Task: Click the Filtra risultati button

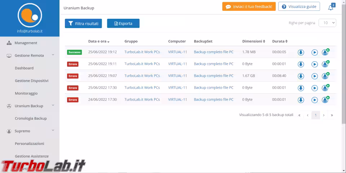Action: 83,23
